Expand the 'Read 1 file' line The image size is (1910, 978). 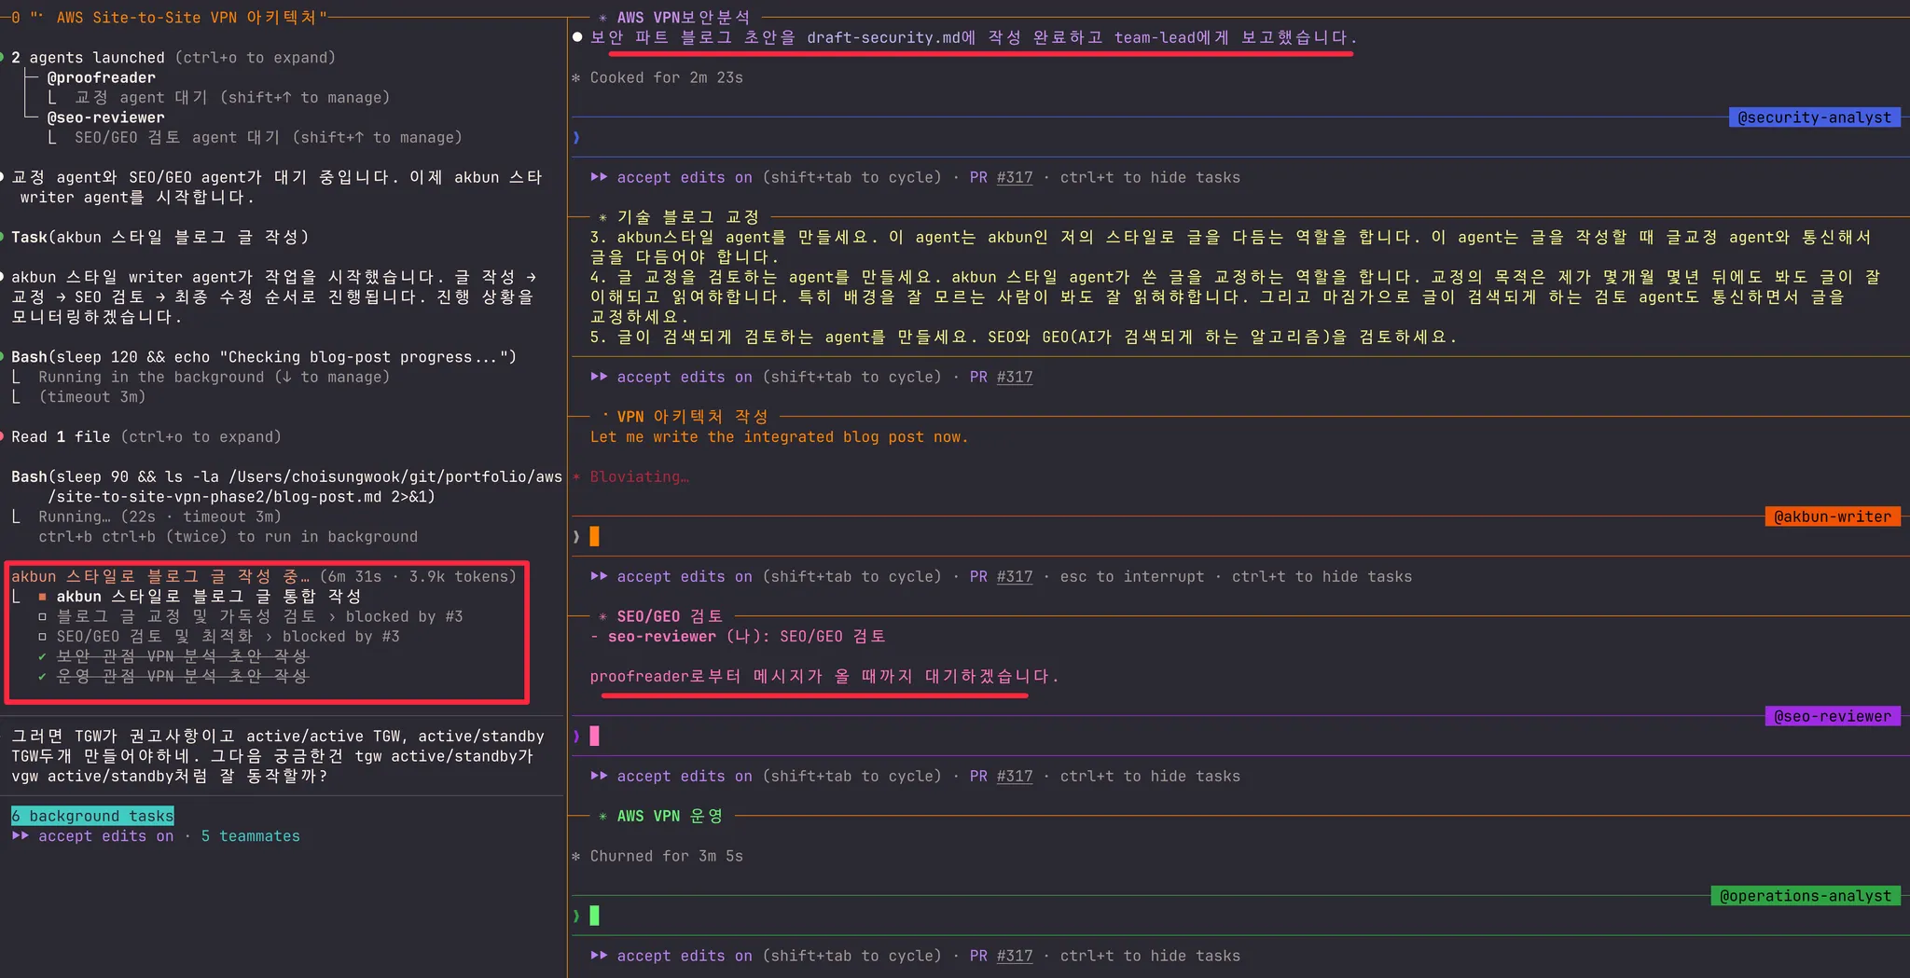pyautogui.click(x=145, y=437)
